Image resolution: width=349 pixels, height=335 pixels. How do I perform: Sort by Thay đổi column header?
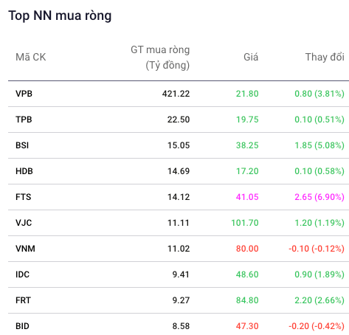(325, 57)
